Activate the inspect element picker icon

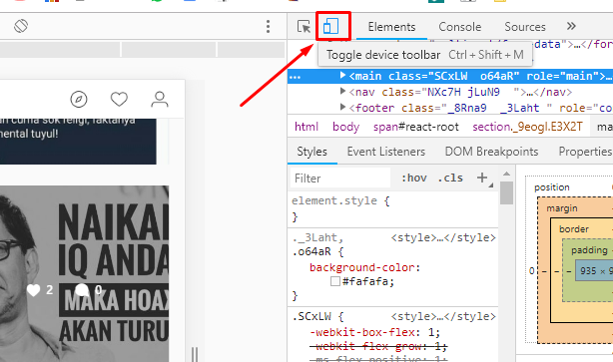point(304,27)
